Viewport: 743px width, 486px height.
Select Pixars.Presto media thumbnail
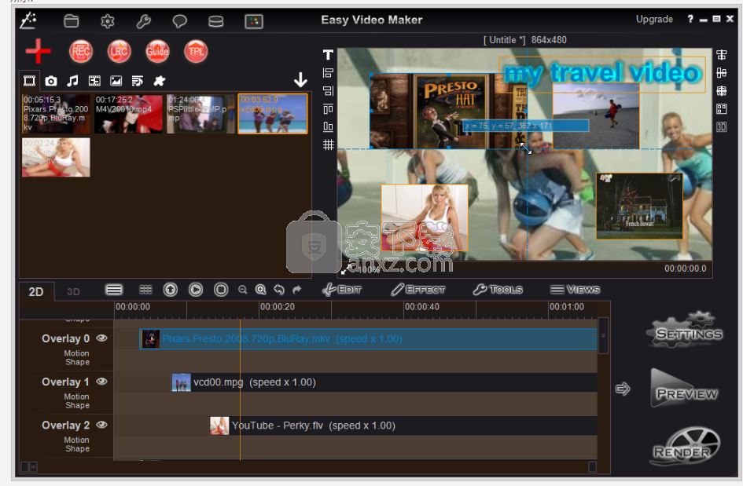[56, 114]
